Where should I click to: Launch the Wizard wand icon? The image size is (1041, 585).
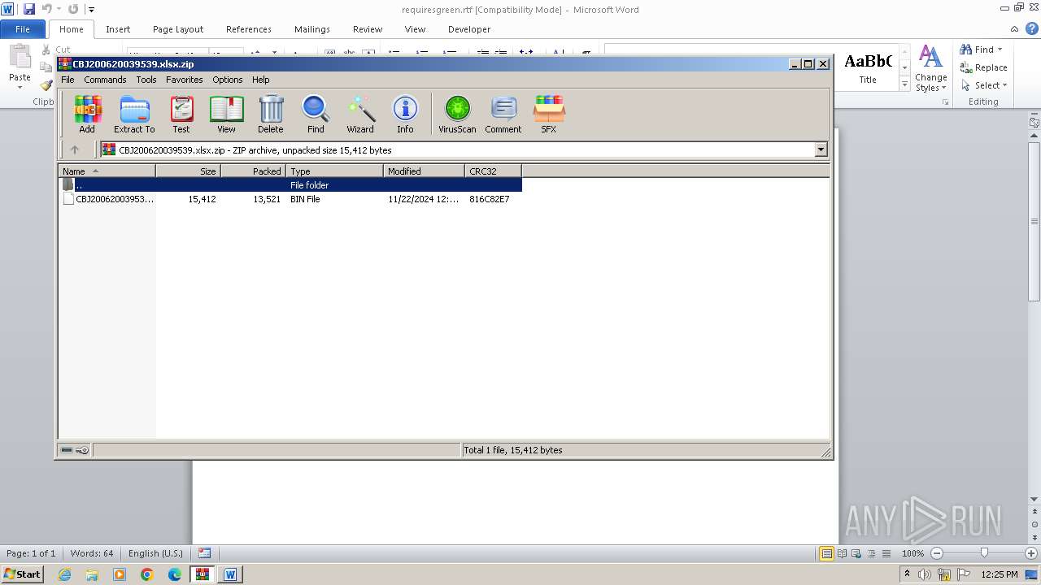(x=360, y=115)
